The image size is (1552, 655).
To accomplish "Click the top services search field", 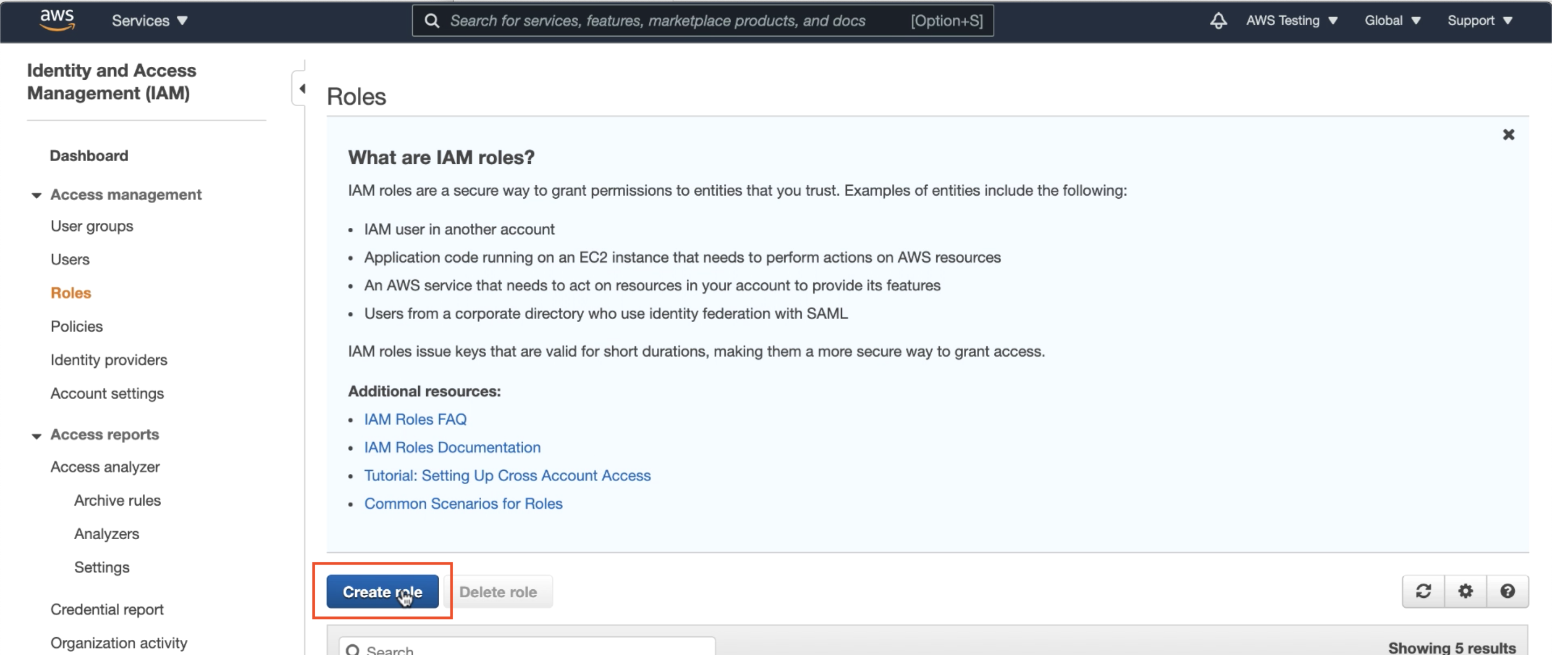I will (x=657, y=20).
